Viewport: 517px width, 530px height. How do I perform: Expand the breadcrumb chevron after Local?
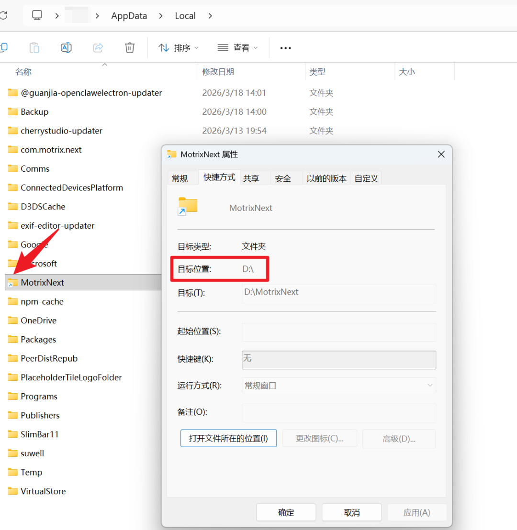click(x=210, y=15)
